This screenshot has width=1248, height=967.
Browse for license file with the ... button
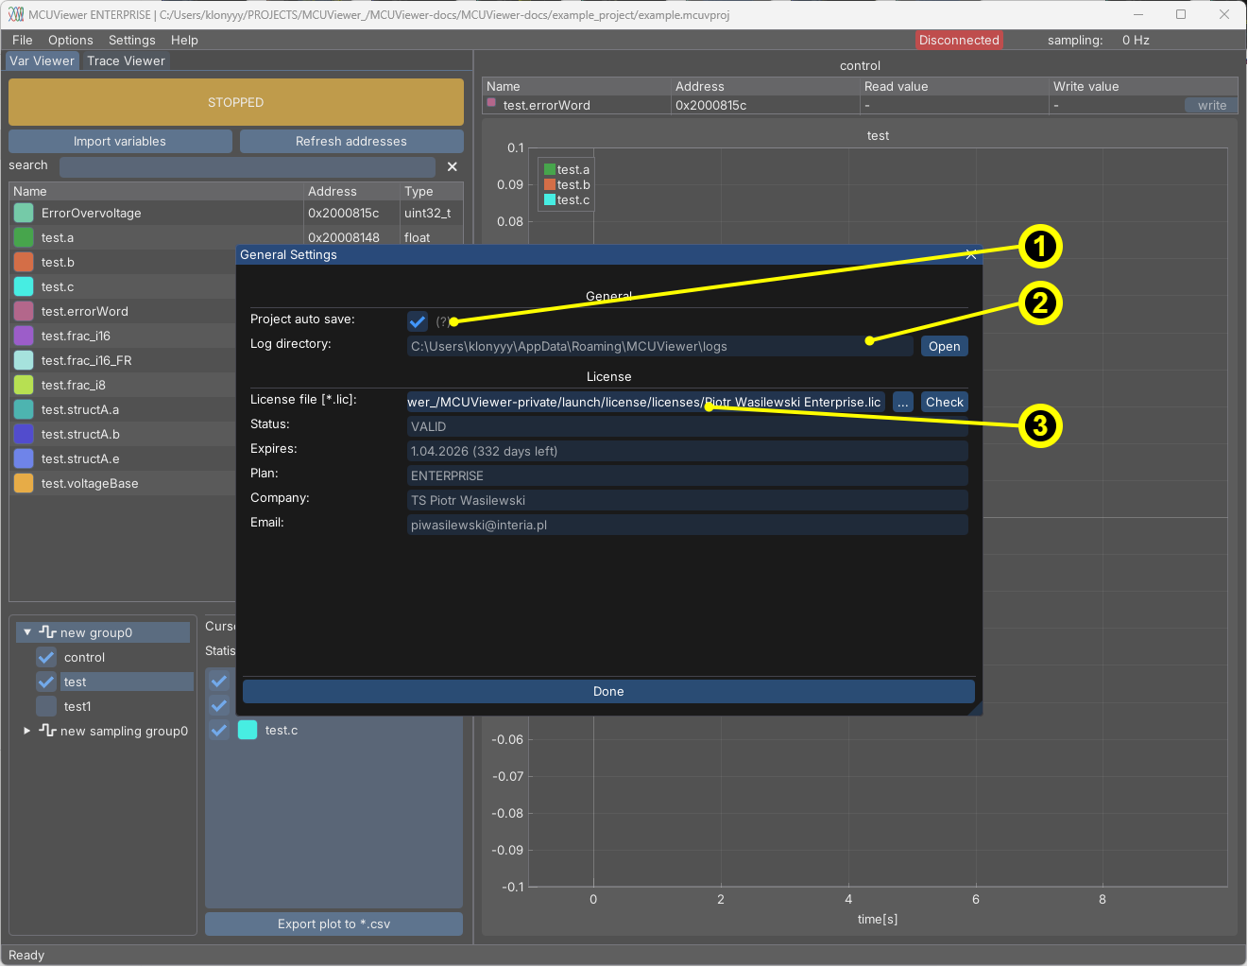tap(903, 402)
